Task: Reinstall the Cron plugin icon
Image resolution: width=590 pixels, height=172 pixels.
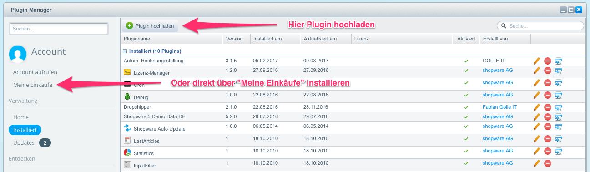Action: pyautogui.click(x=559, y=83)
